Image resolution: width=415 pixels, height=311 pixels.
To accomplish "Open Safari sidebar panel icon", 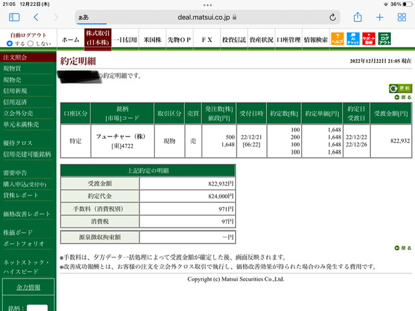I will click(x=14, y=17).
